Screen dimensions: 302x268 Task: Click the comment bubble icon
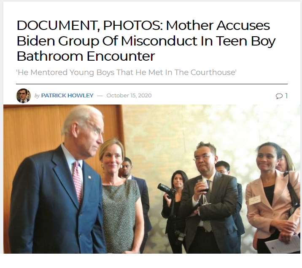279,96
